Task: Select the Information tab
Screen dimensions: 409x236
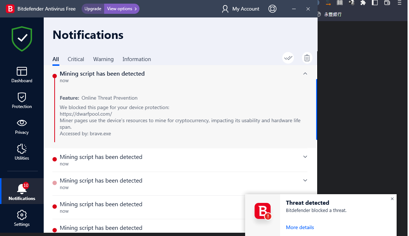Action: point(137,59)
